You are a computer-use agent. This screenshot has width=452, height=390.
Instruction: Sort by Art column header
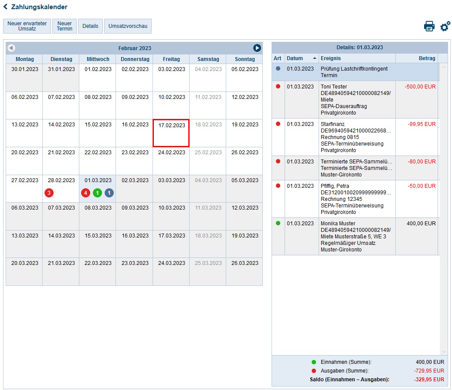[x=278, y=58]
